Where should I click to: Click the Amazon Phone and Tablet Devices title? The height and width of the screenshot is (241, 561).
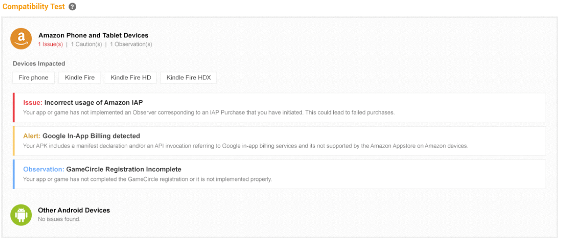[93, 35]
